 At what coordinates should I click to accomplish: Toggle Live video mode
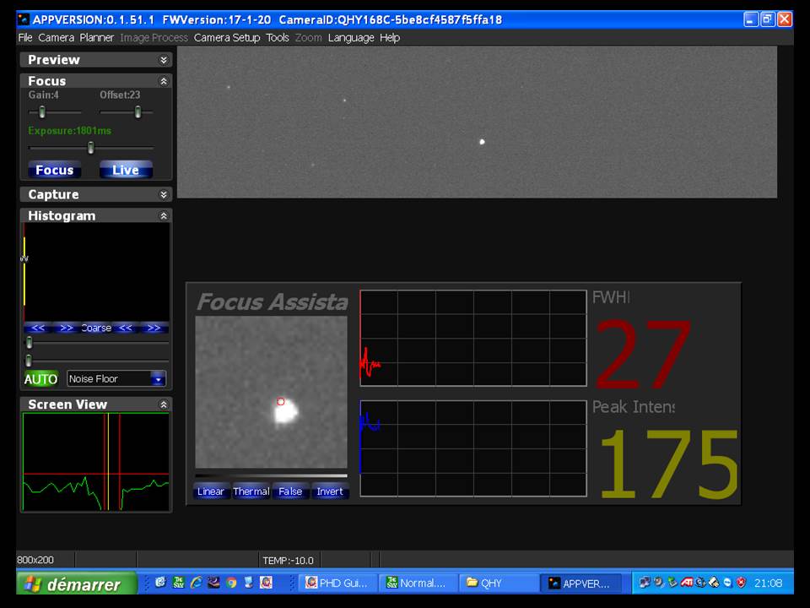click(x=126, y=171)
